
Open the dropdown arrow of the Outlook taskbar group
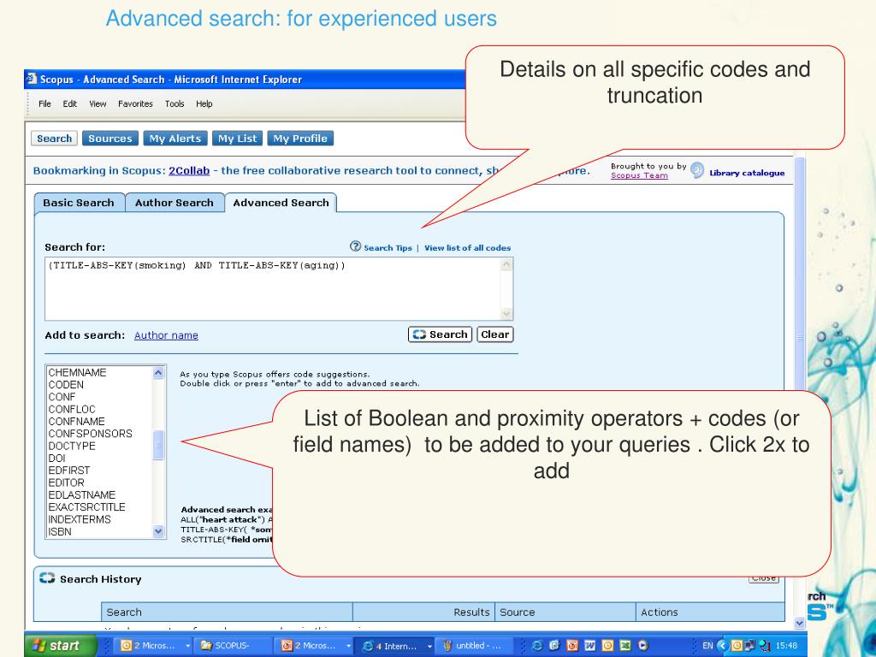[x=187, y=646]
